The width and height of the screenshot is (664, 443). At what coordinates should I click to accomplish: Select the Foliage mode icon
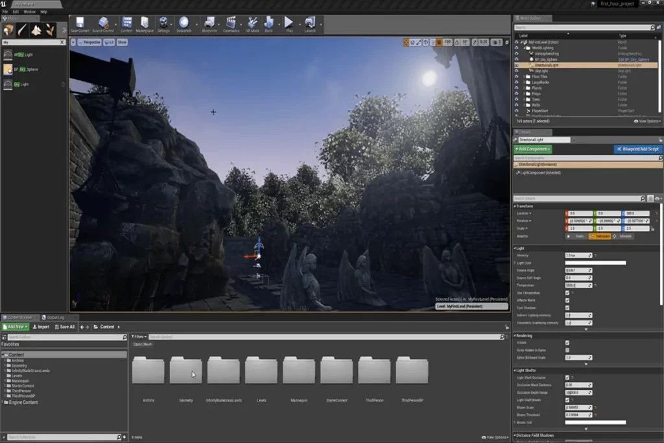(x=51, y=30)
